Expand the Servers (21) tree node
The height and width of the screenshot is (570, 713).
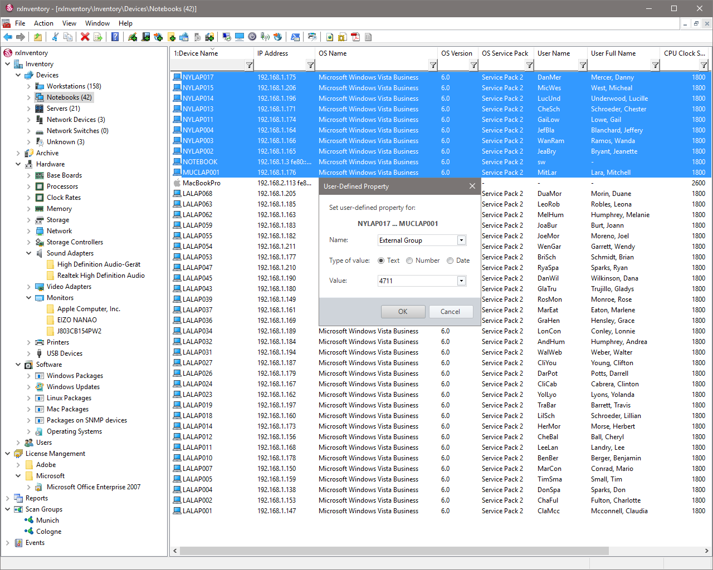tap(29, 109)
